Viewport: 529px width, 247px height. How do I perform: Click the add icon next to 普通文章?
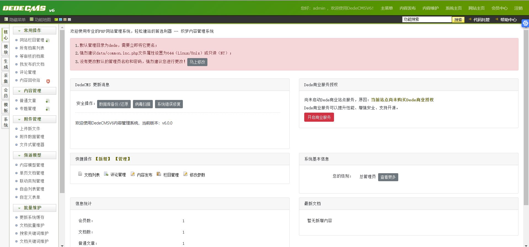48,101
